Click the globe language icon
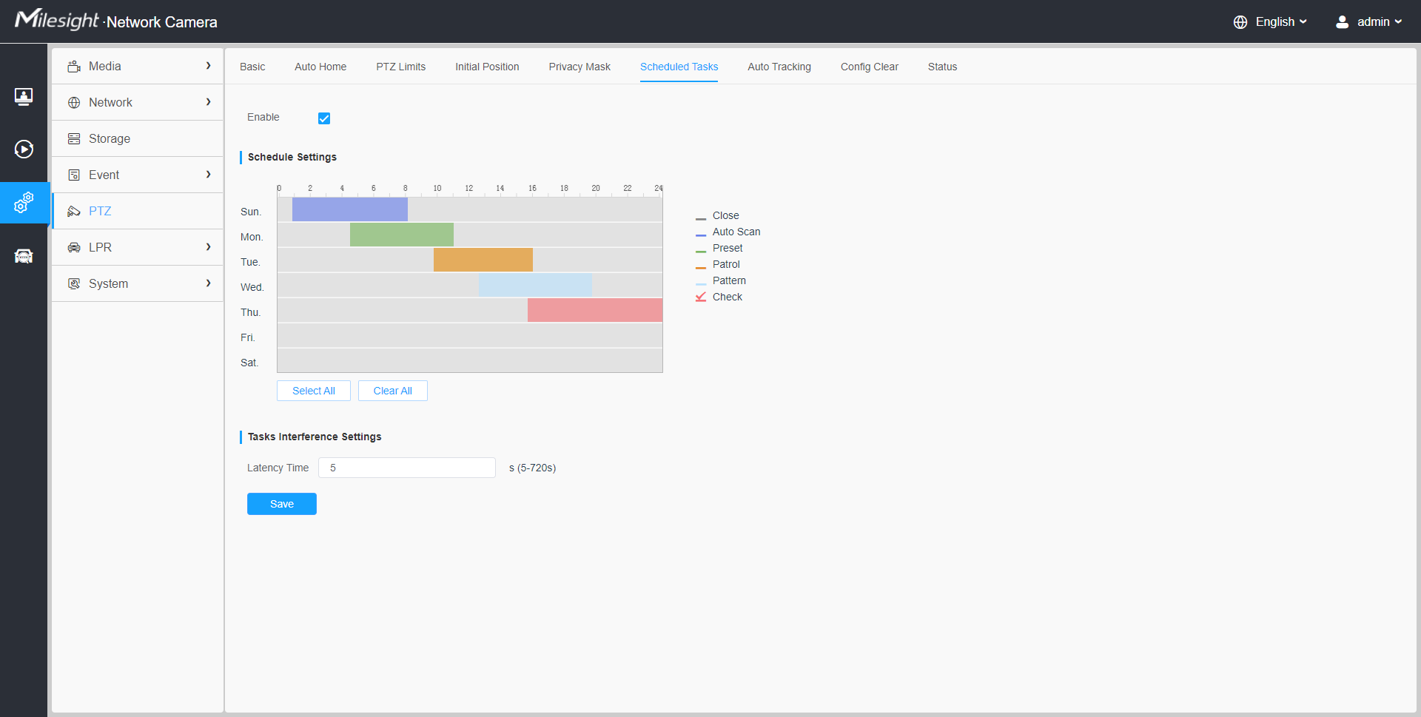This screenshot has height=717, width=1421. 1240,22
